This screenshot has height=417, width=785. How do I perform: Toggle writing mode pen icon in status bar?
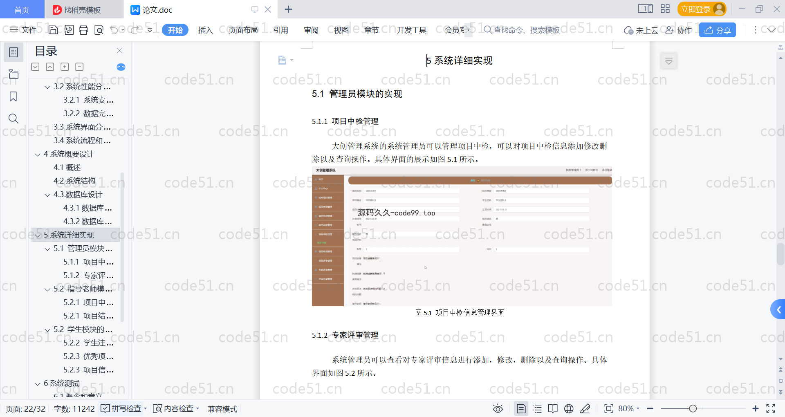pos(585,408)
